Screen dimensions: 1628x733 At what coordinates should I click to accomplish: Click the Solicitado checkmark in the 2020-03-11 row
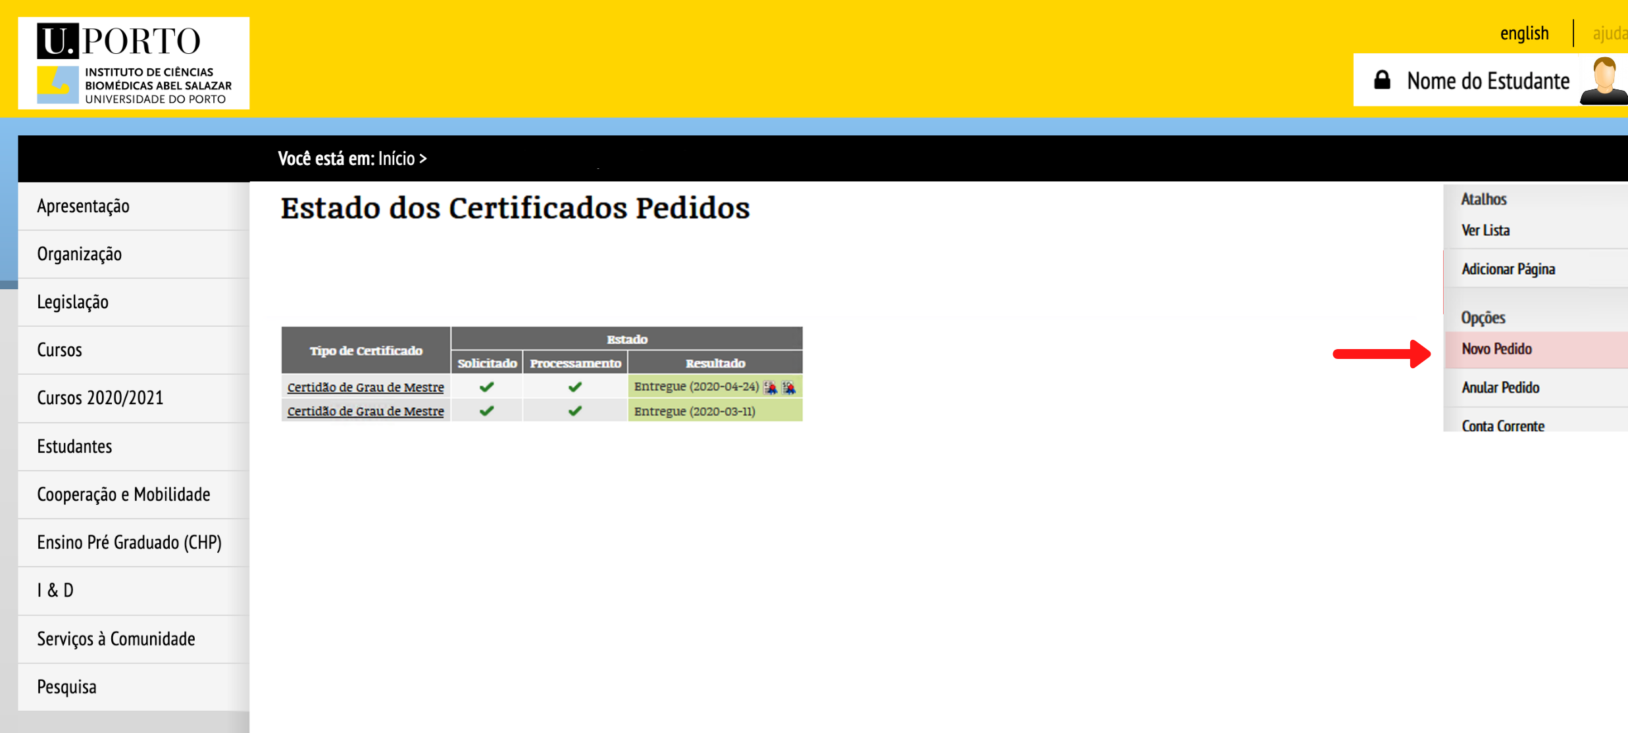pos(487,411)
